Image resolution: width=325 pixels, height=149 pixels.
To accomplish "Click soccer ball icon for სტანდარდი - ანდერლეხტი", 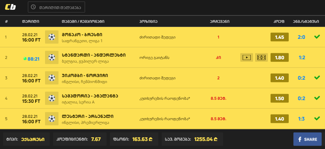I will [52, 58].
